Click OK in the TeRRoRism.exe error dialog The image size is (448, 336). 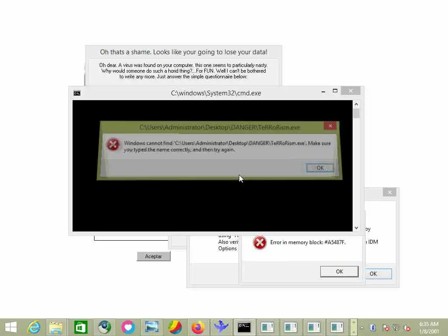point(320,168)
